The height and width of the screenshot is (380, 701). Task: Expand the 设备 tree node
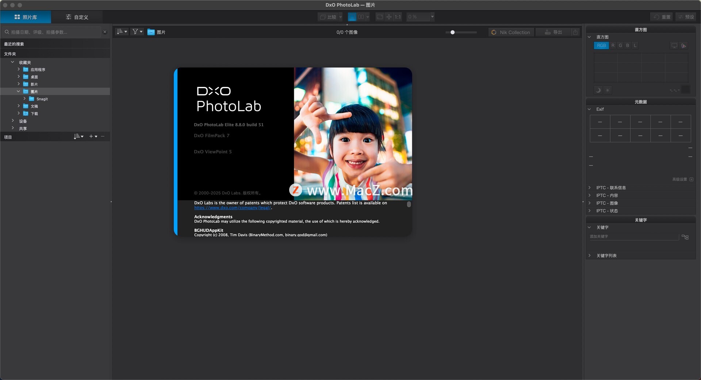pos(13,121)
